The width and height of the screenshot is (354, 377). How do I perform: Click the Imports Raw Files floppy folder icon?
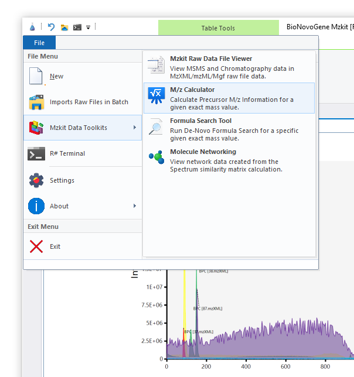[36, 102]
